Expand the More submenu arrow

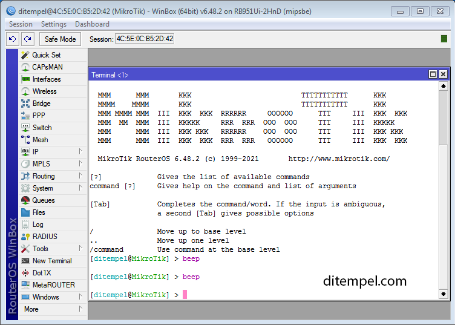80,309
